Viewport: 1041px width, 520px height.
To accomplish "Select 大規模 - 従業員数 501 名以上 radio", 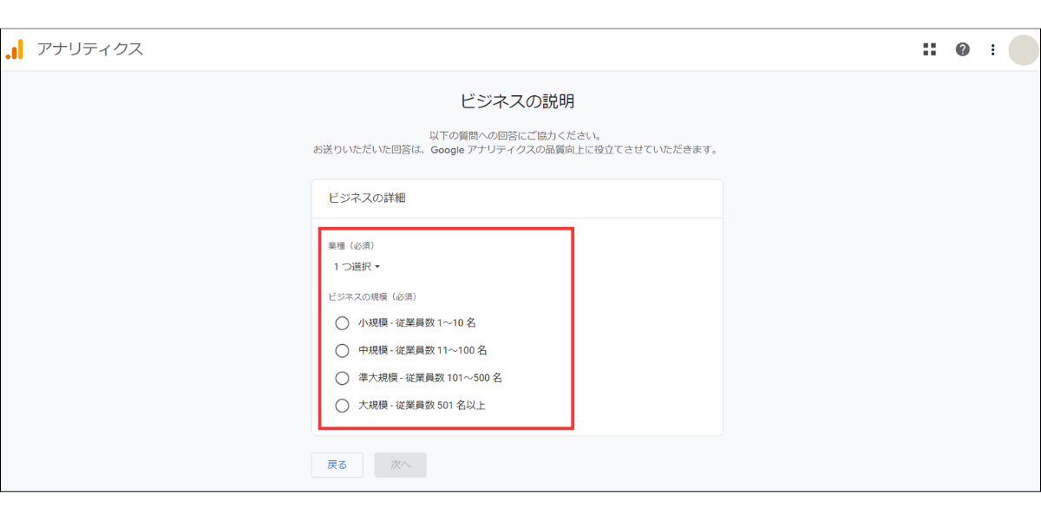I will pos(342,406).
